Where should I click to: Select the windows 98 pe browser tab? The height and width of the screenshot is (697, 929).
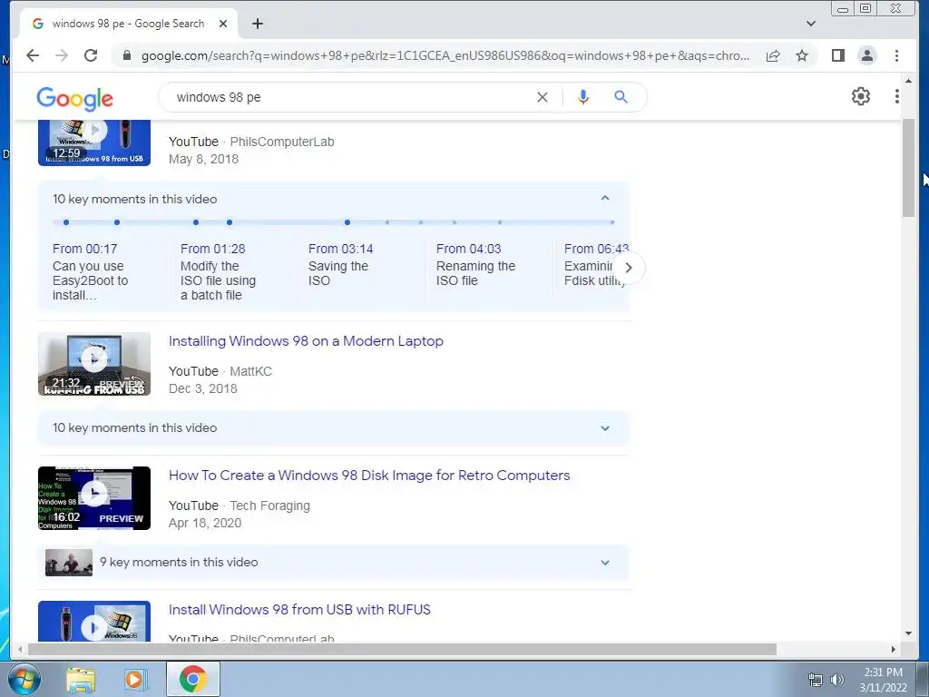128,24
